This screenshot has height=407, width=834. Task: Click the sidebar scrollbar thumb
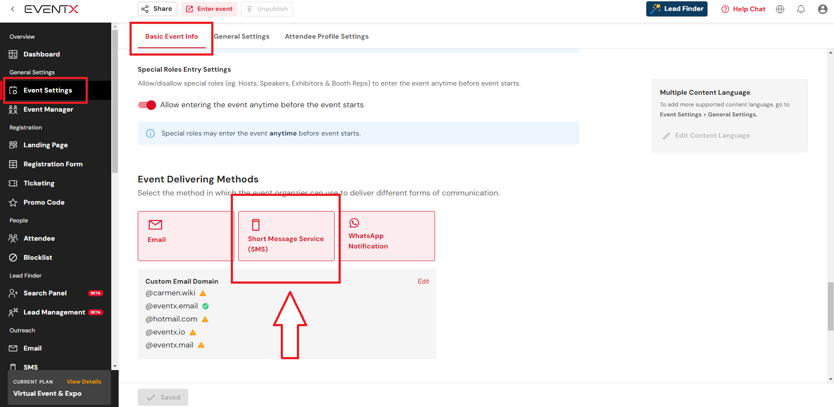(x=115, y=101)
